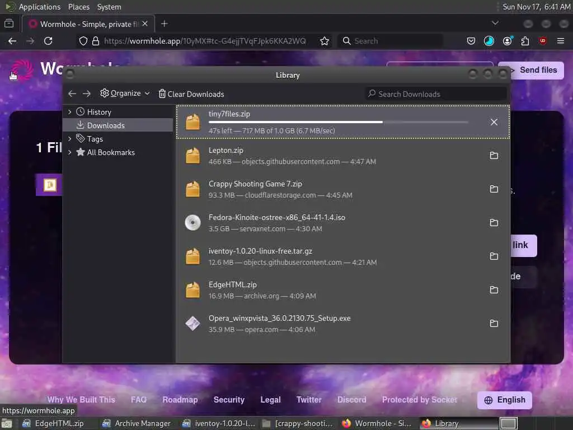Open the list all tabs dropdown
573x430 pixels.
tap(495, 23)
